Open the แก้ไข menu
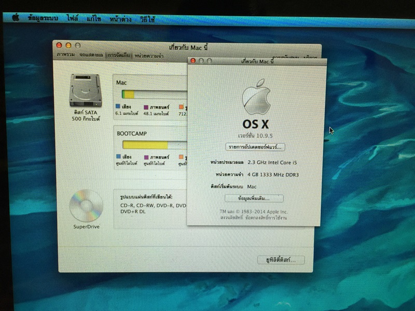Image resolution: width=415 pixels, height=311 pixels. point(94,19)
